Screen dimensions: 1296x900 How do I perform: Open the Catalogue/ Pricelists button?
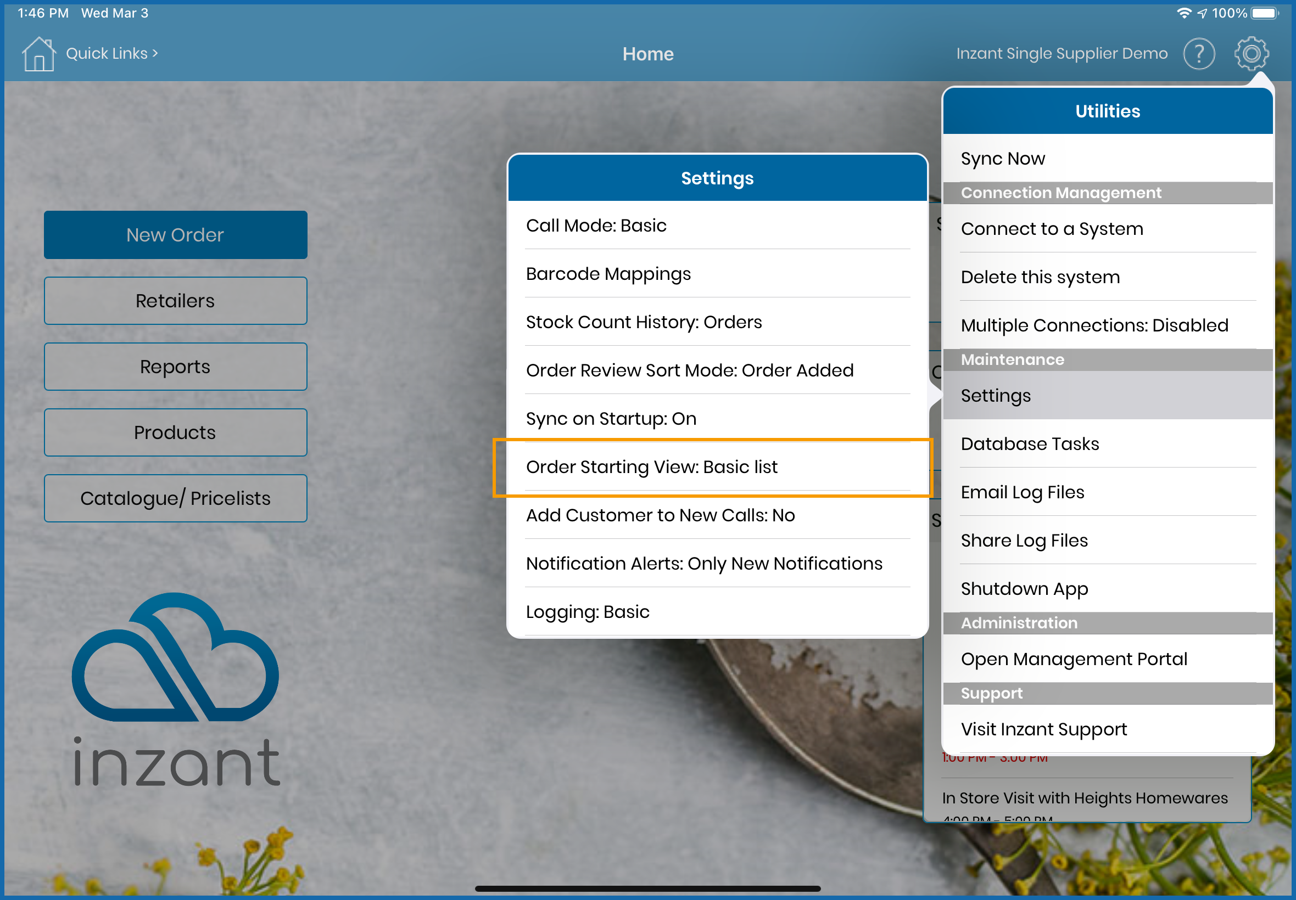(x=176, y=498)
